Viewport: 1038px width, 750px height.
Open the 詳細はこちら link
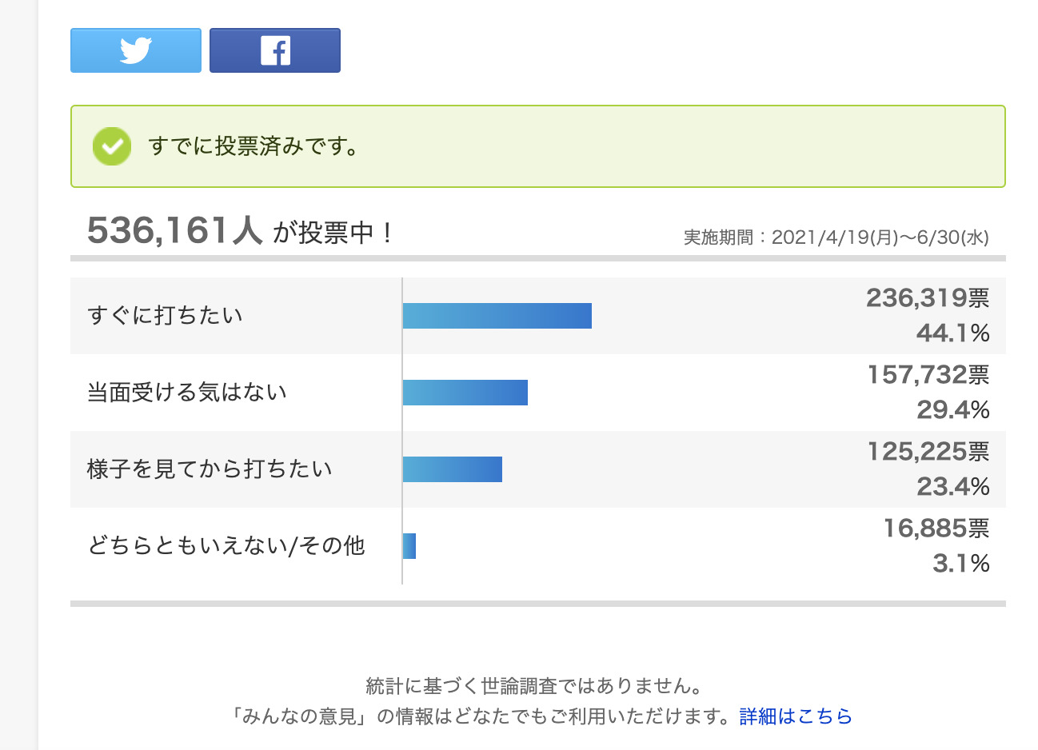(x=796, y=716)
